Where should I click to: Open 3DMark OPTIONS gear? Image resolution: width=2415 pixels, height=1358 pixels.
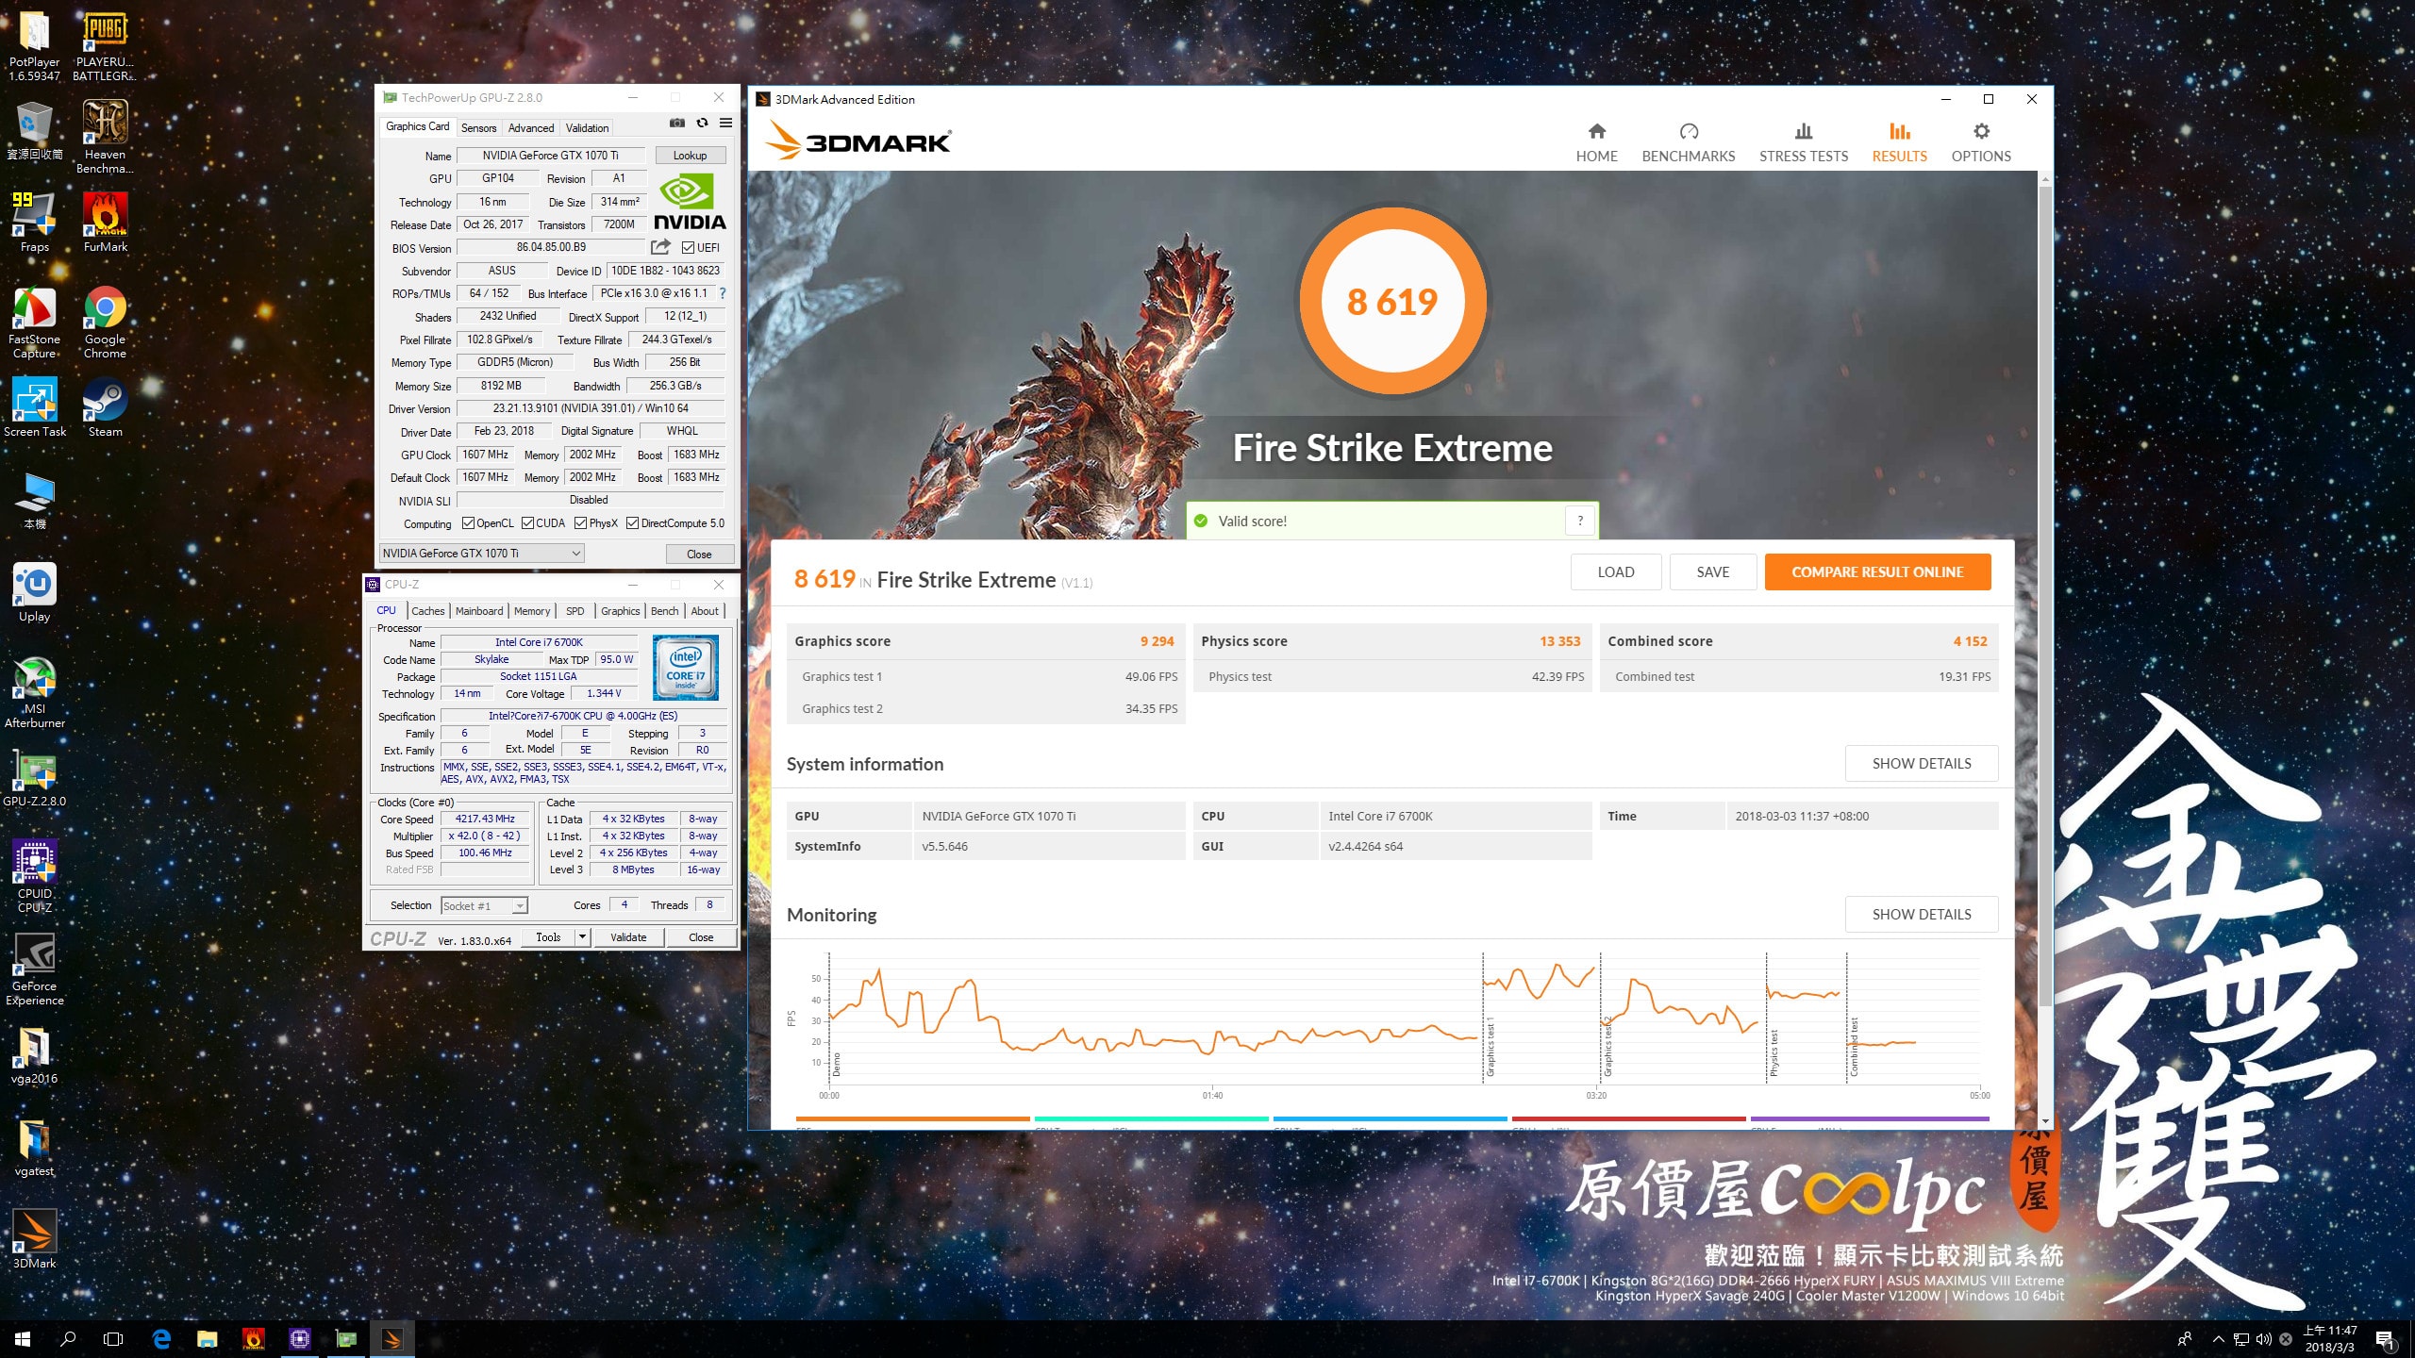(x=1981, y=142)
